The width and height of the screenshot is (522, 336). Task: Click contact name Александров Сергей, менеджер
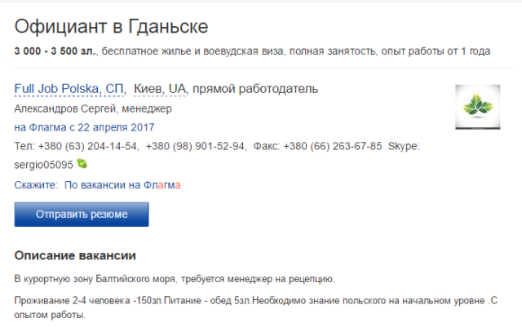coord(93,108)
